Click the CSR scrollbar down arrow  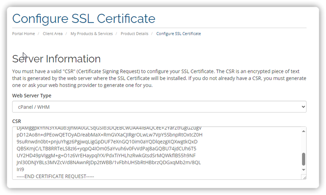[303, 170]
